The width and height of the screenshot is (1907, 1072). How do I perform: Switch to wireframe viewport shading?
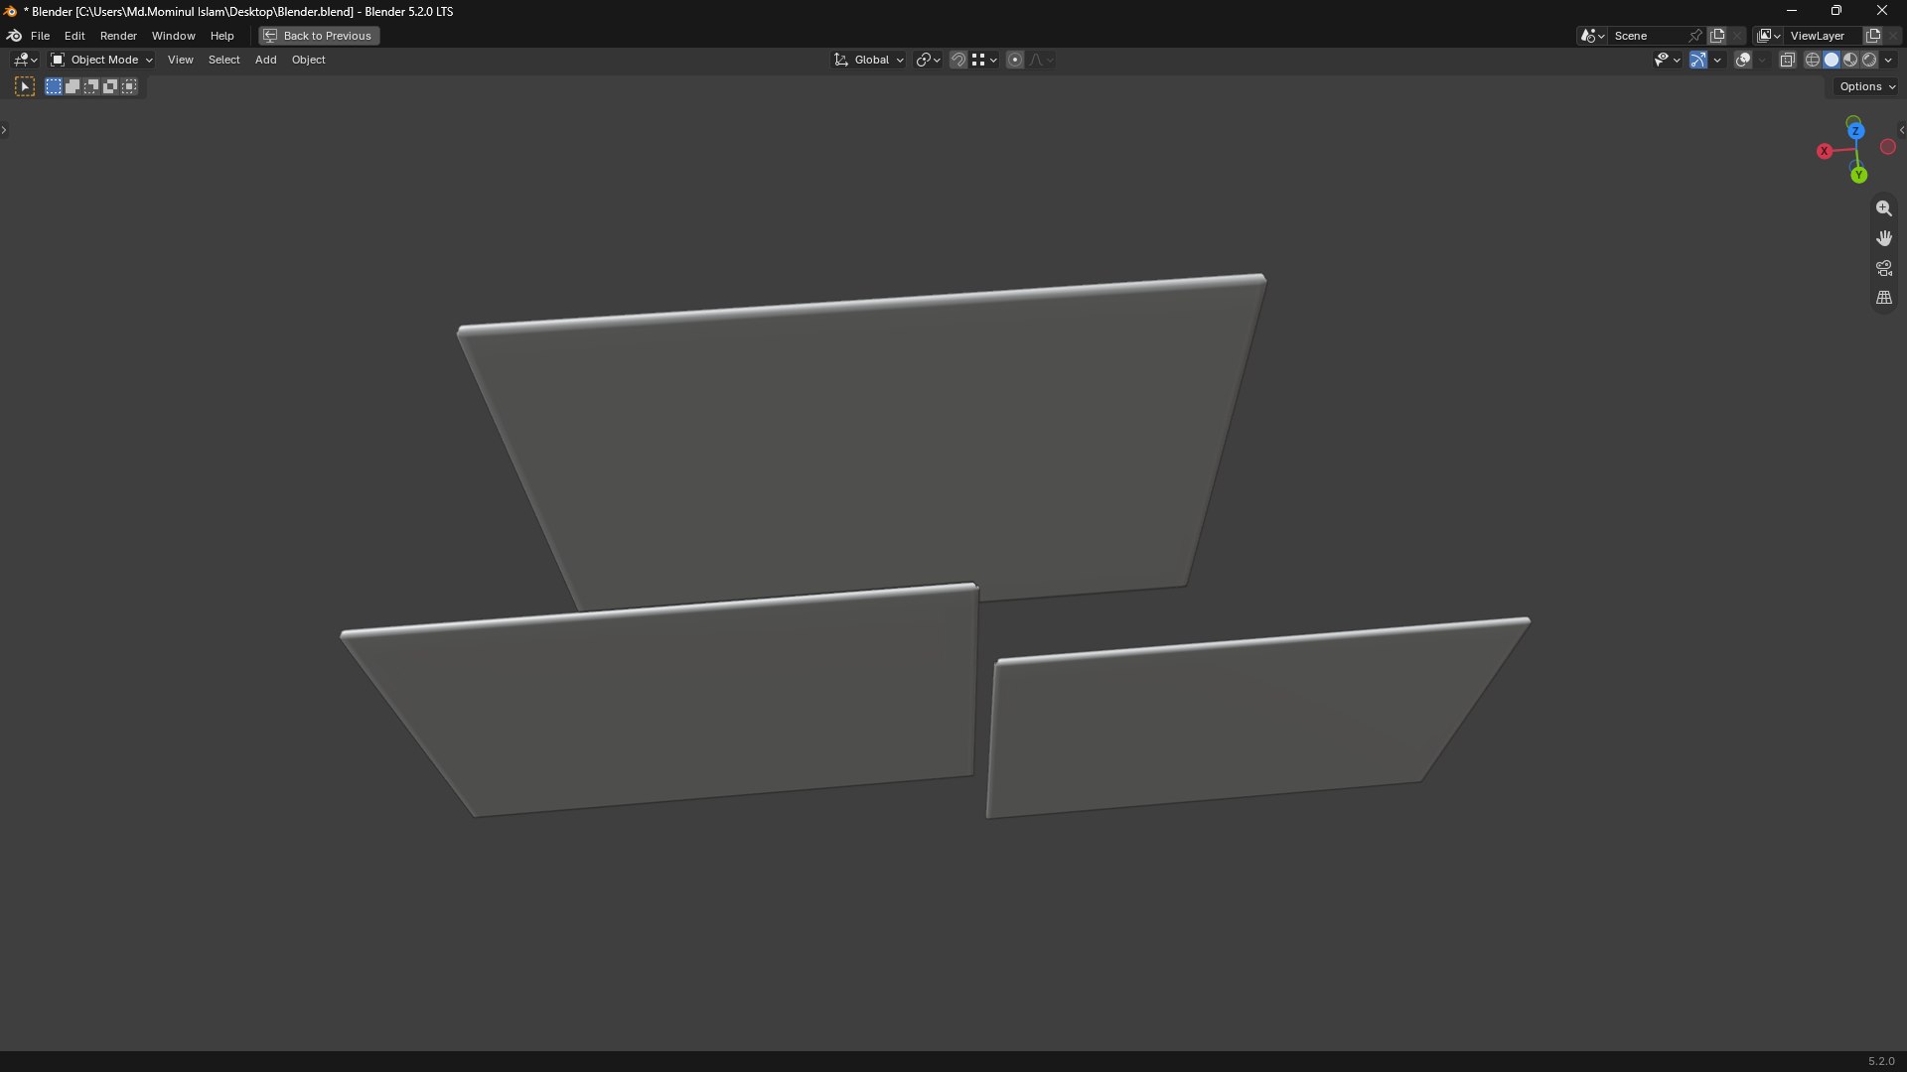coord(1813,60)
